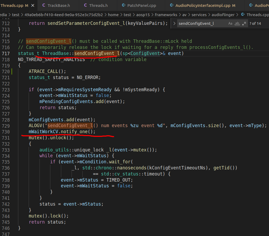Click 'mConfigEvents.add(event);' on line 728
The width and height of the screenshot is (269, 236).
tap(62, 119)
